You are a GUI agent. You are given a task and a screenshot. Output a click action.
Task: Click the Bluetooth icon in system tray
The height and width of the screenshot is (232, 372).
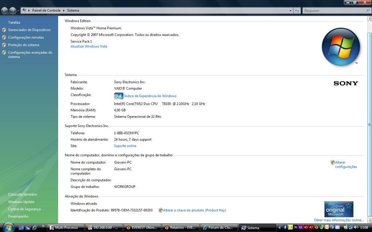click(285, 228)
